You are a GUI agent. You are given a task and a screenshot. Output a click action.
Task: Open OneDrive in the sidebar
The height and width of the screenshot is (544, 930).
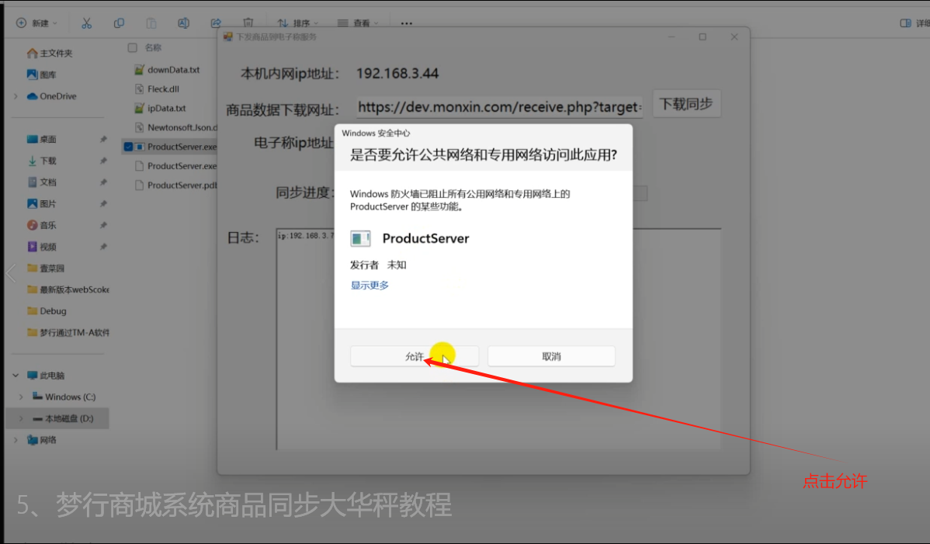click(x=51, y=96)
